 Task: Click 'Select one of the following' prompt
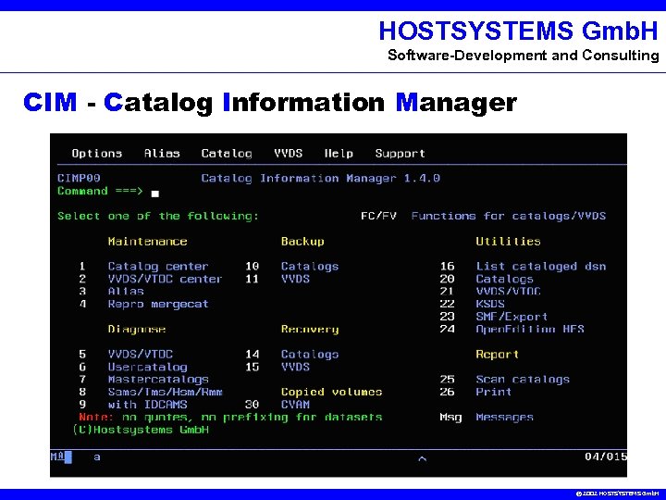pos(158,216)
